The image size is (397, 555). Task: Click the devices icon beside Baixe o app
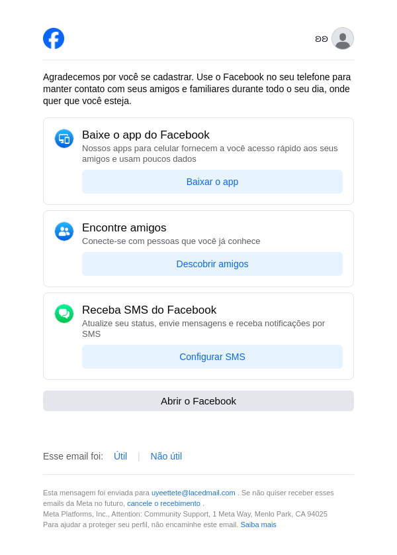[x=64, y=139]
